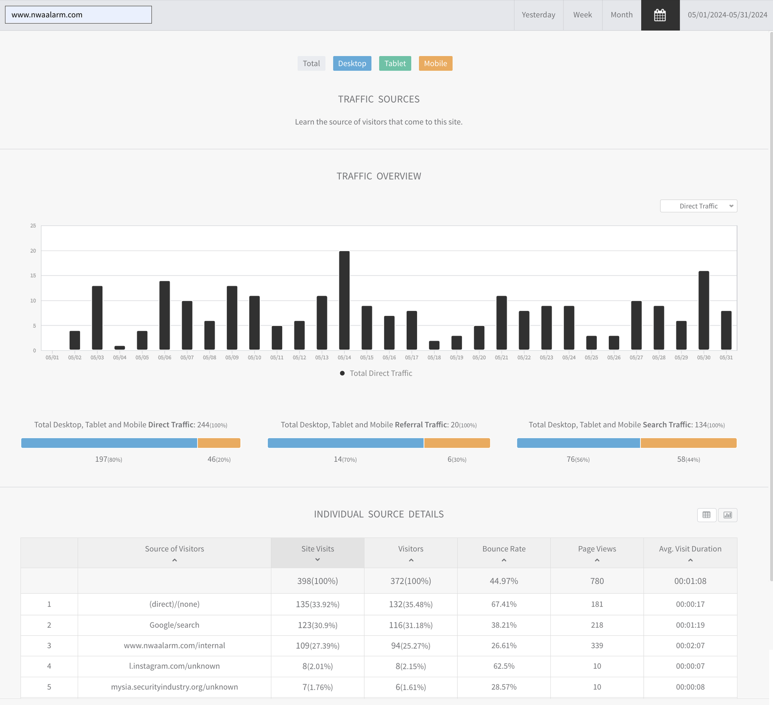Open the Direct Traffic dropdown
The image size is (773, 705).
coord(698,206)
